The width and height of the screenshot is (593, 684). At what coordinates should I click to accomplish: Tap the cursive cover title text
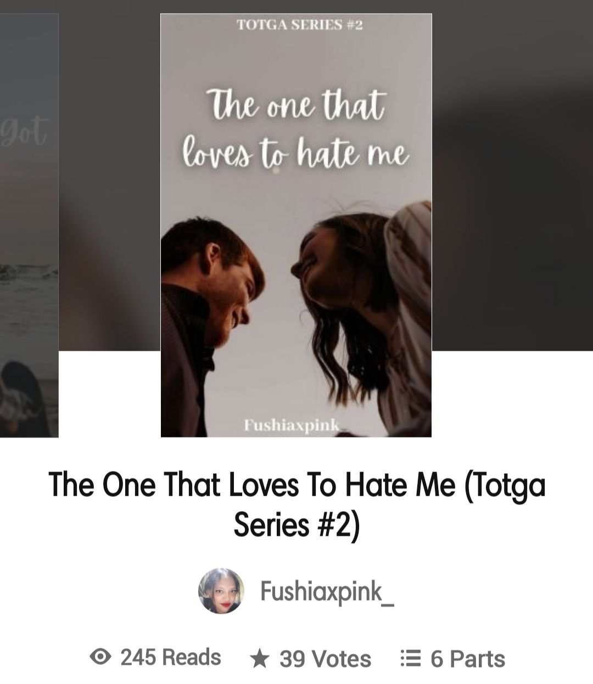296,129
